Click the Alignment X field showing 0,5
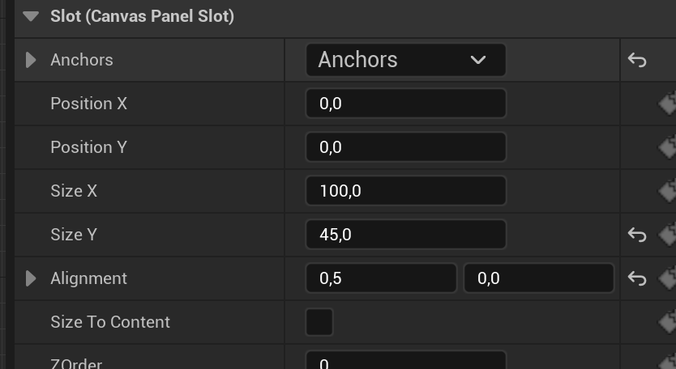The width and height of the screenshot is (676, 369). (381, 278)
